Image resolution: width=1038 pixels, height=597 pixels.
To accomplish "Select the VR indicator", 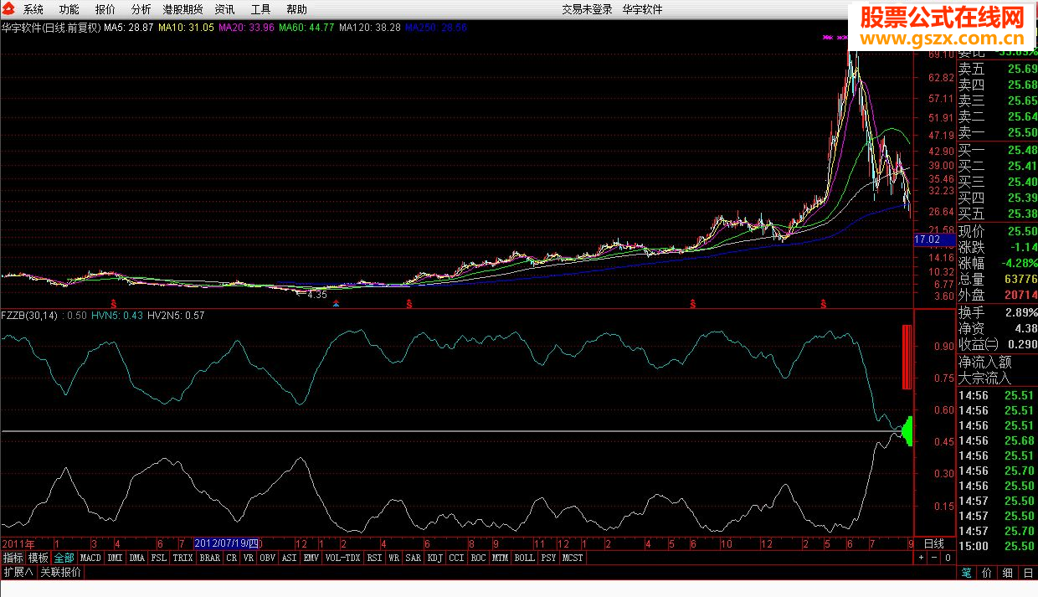I will click(x=249, y=558).
